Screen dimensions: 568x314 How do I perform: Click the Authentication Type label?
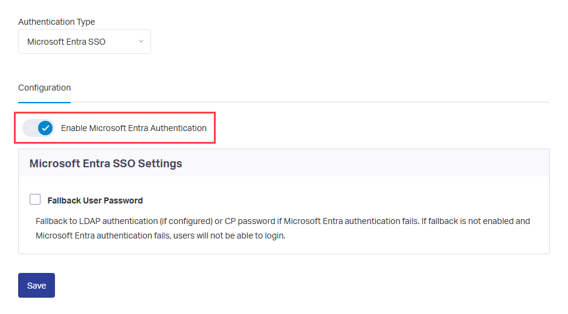click(57, 22)
